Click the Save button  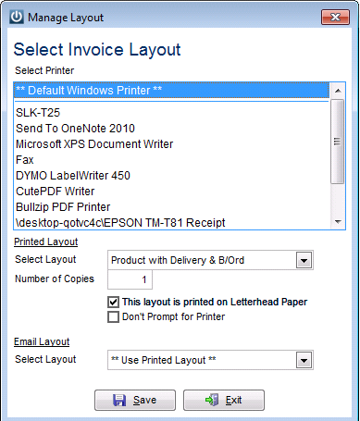(x=135, y=400)
